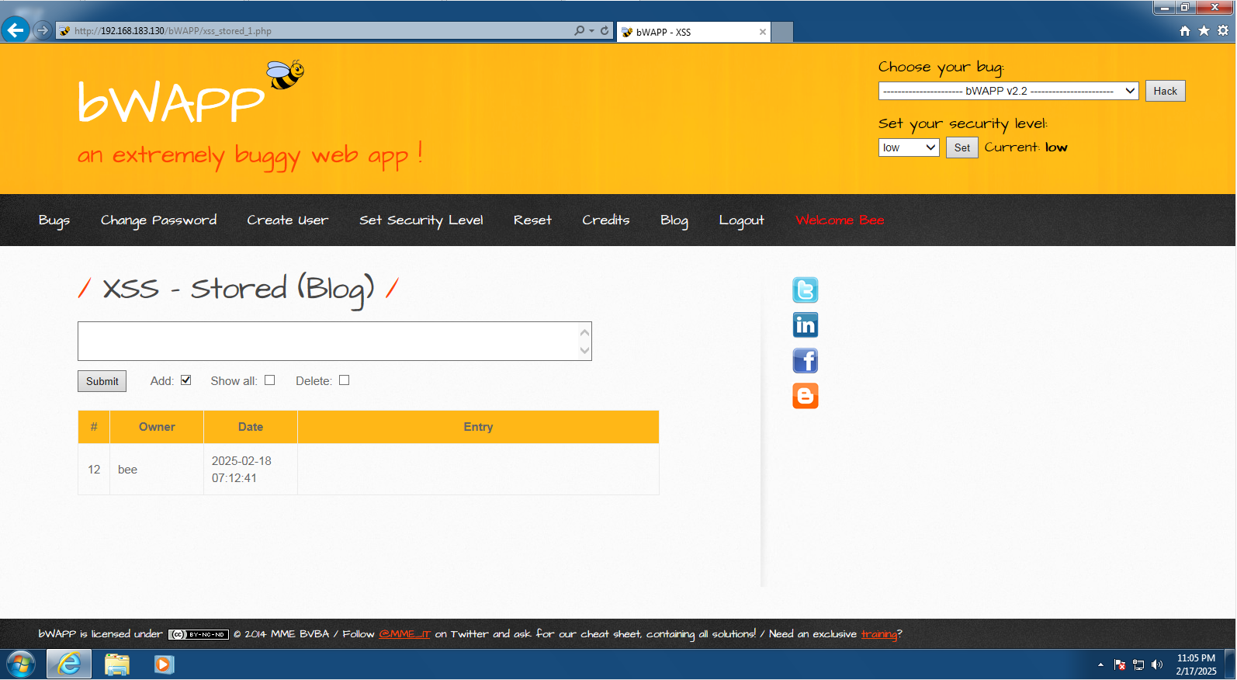Click the search magnifier in address bar

click(579, 30)
